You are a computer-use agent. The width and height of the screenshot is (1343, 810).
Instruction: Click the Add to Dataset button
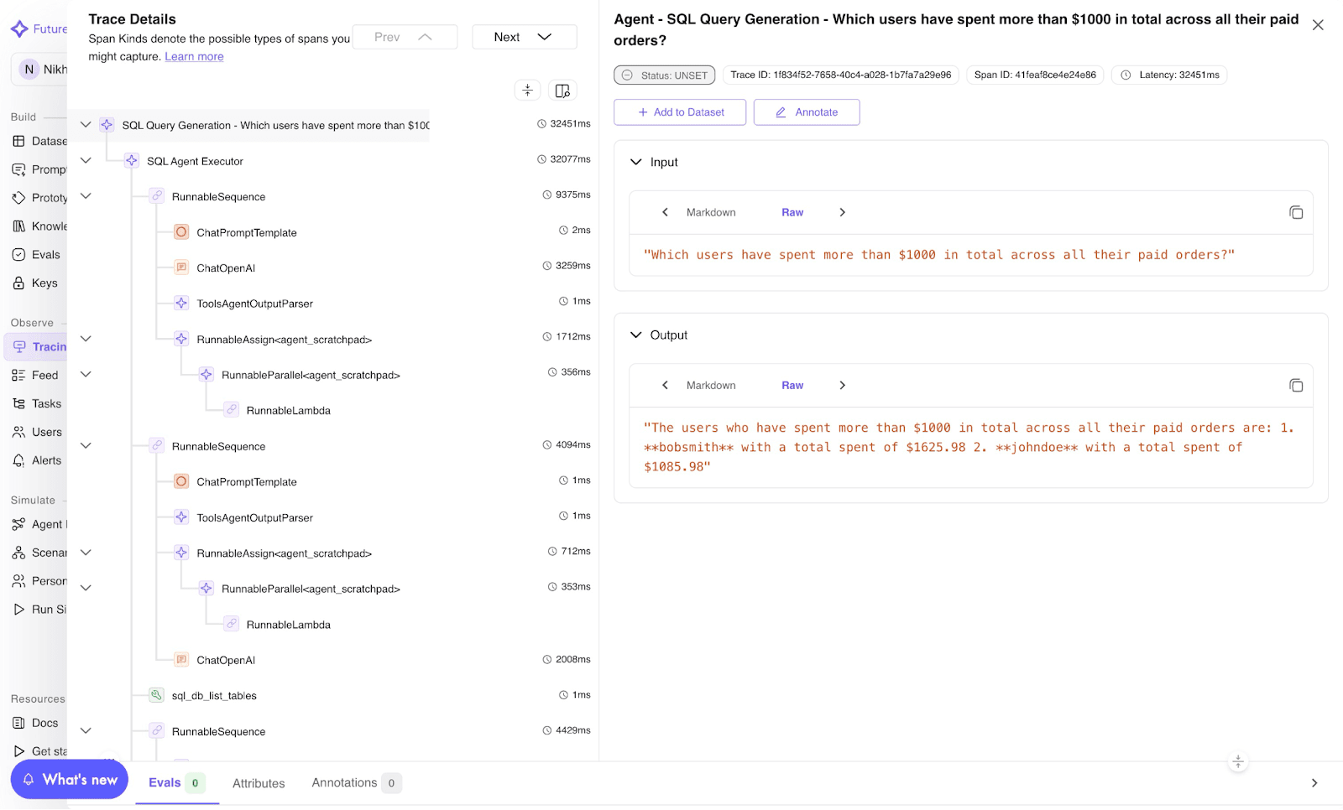[679, 112]
